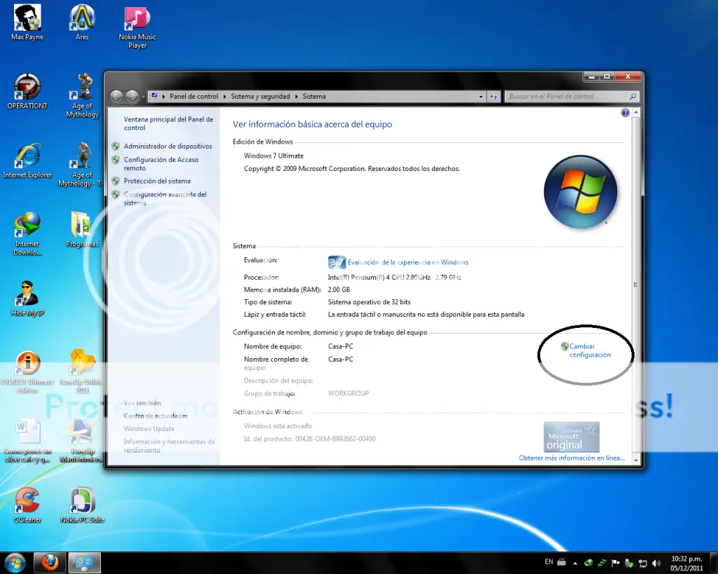Launch the Ares desktop icon

coord(82,22)
